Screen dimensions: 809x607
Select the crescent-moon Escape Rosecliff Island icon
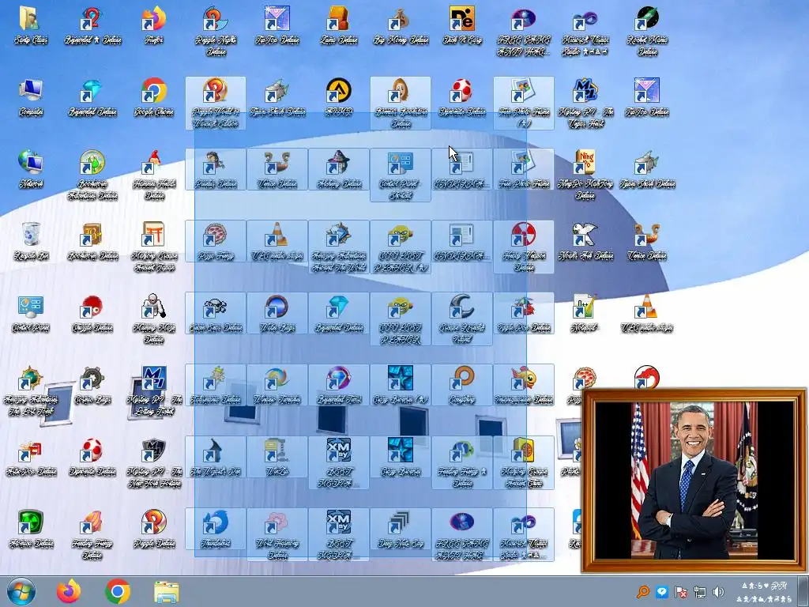[461, 319]
